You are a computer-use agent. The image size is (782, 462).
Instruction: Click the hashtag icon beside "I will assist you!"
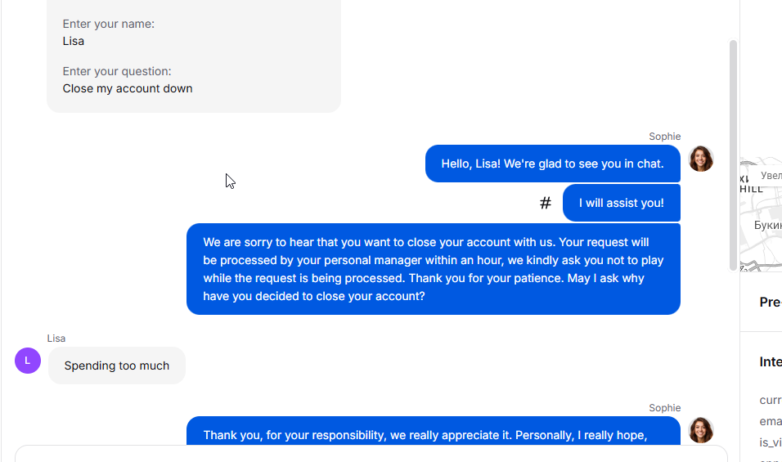546,203
